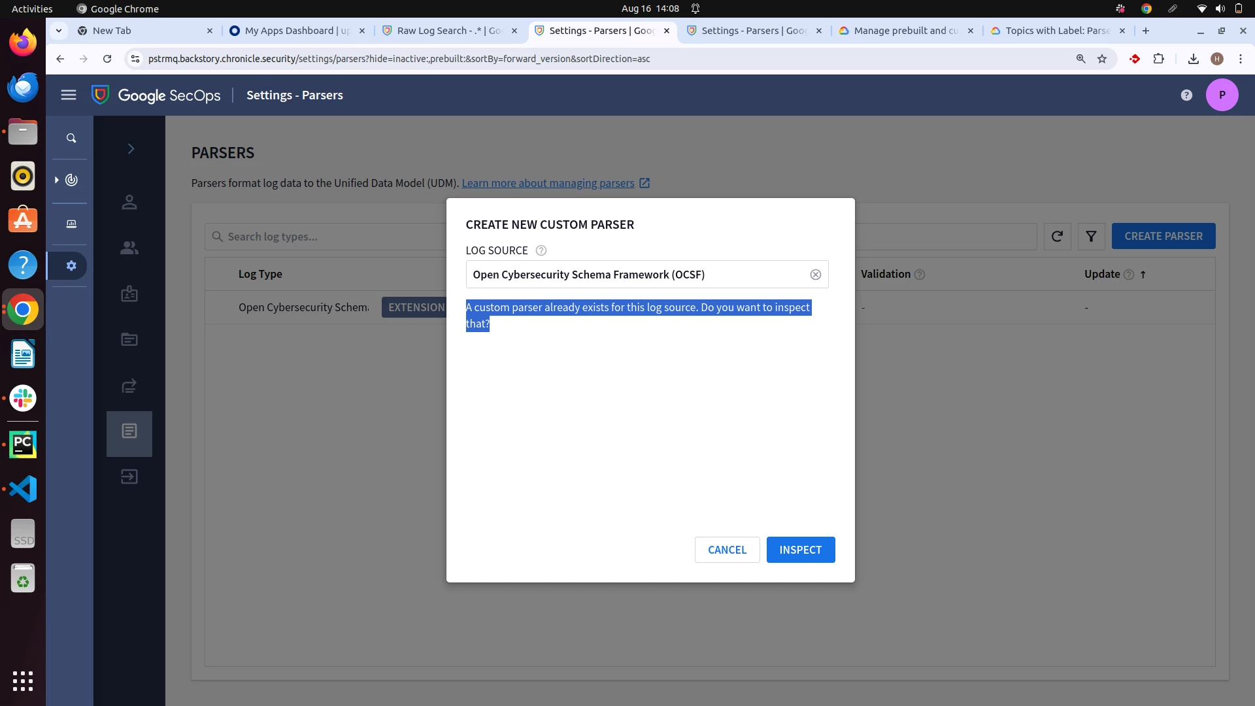This screenshot has width=1255, height=706.
Task: Click sidebar dashboard monitor icon
Action: [71, 224]
